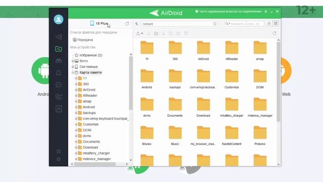The width and height of the screenshot is (323, 182).
Task: Select Customize in the tree
Action: point(91,124)
